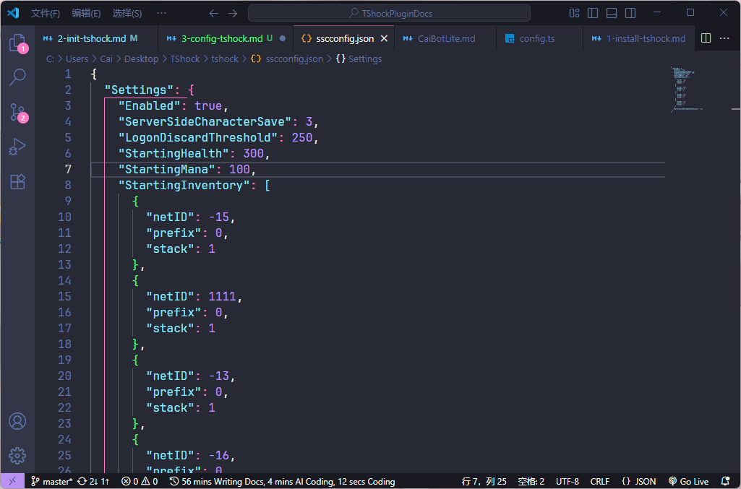
Task: Toggle the bottom panel visibility
Action: pos(612,13)
